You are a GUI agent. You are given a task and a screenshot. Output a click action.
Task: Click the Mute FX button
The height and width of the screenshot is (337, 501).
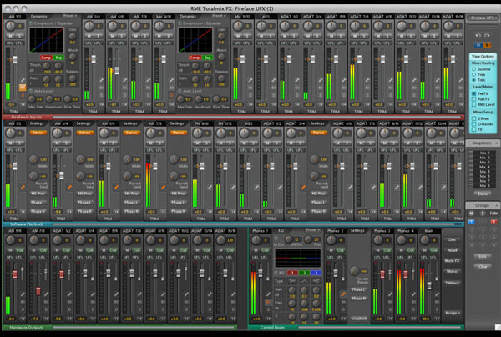[452, 261]
